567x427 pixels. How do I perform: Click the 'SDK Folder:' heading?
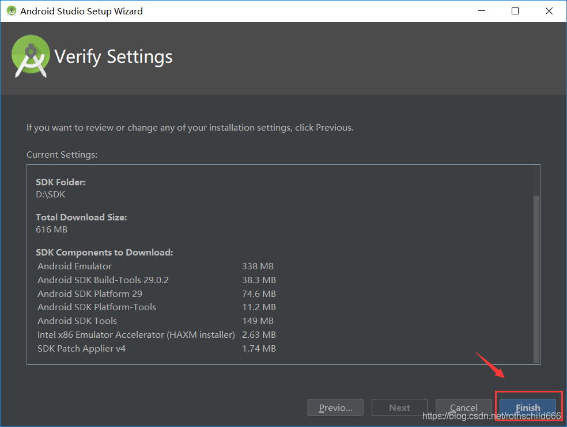click(61, 182)
